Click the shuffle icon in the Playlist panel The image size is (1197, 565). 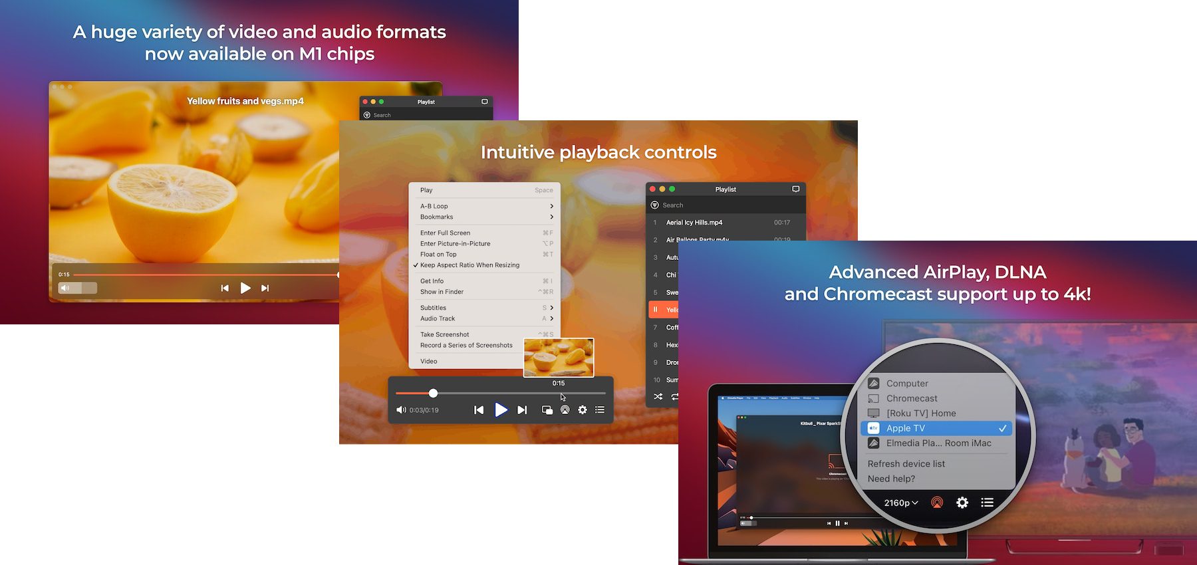(658, 397)
